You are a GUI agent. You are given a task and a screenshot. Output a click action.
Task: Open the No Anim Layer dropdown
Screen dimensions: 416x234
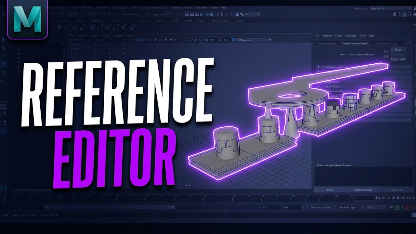point(350,207)
